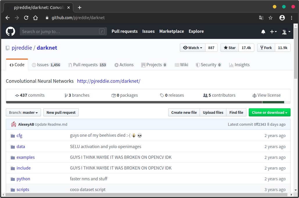Open the Security tab
The width and height of the screenshot is (299, 198).
click(x=209, y=65)
